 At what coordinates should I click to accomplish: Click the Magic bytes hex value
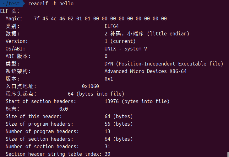click(x=100, y=18)
